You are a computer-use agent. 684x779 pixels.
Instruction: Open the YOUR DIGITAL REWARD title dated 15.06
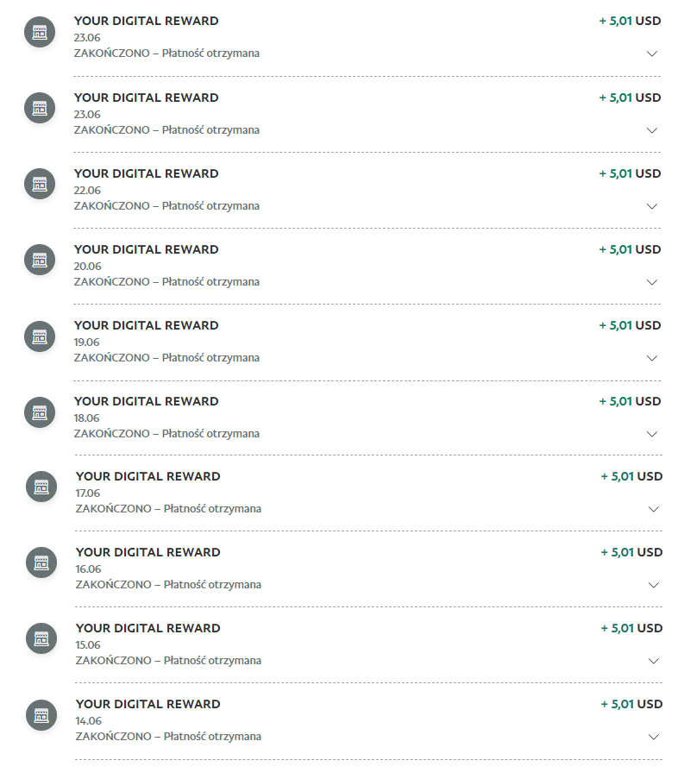pyautogui.click(x=147, y=628)
